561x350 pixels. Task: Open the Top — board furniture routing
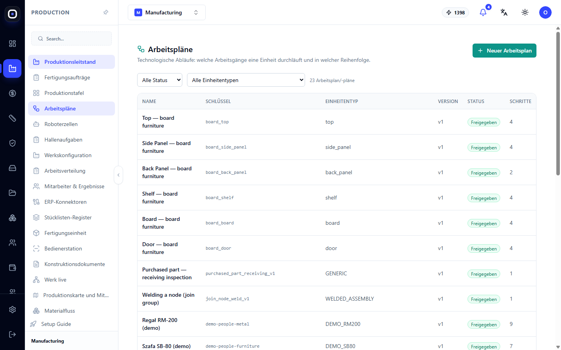(x=158, y=122)
